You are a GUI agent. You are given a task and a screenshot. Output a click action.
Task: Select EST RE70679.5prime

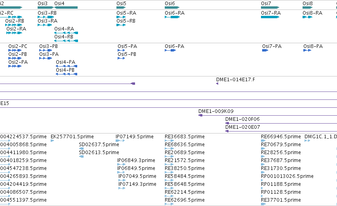point(281,145)
